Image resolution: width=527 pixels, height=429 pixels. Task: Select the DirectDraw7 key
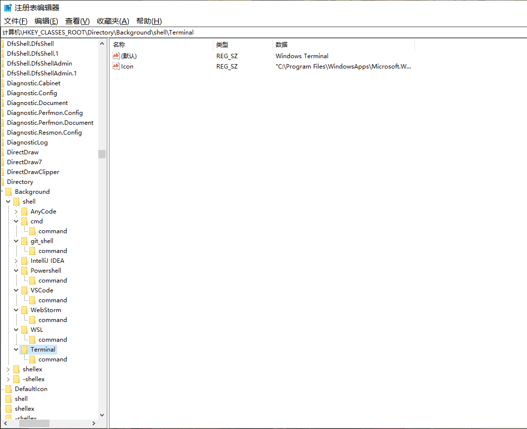coord(24,162)
